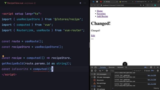Open the Vue devtools floating toggle button

(x=125, y=64)
